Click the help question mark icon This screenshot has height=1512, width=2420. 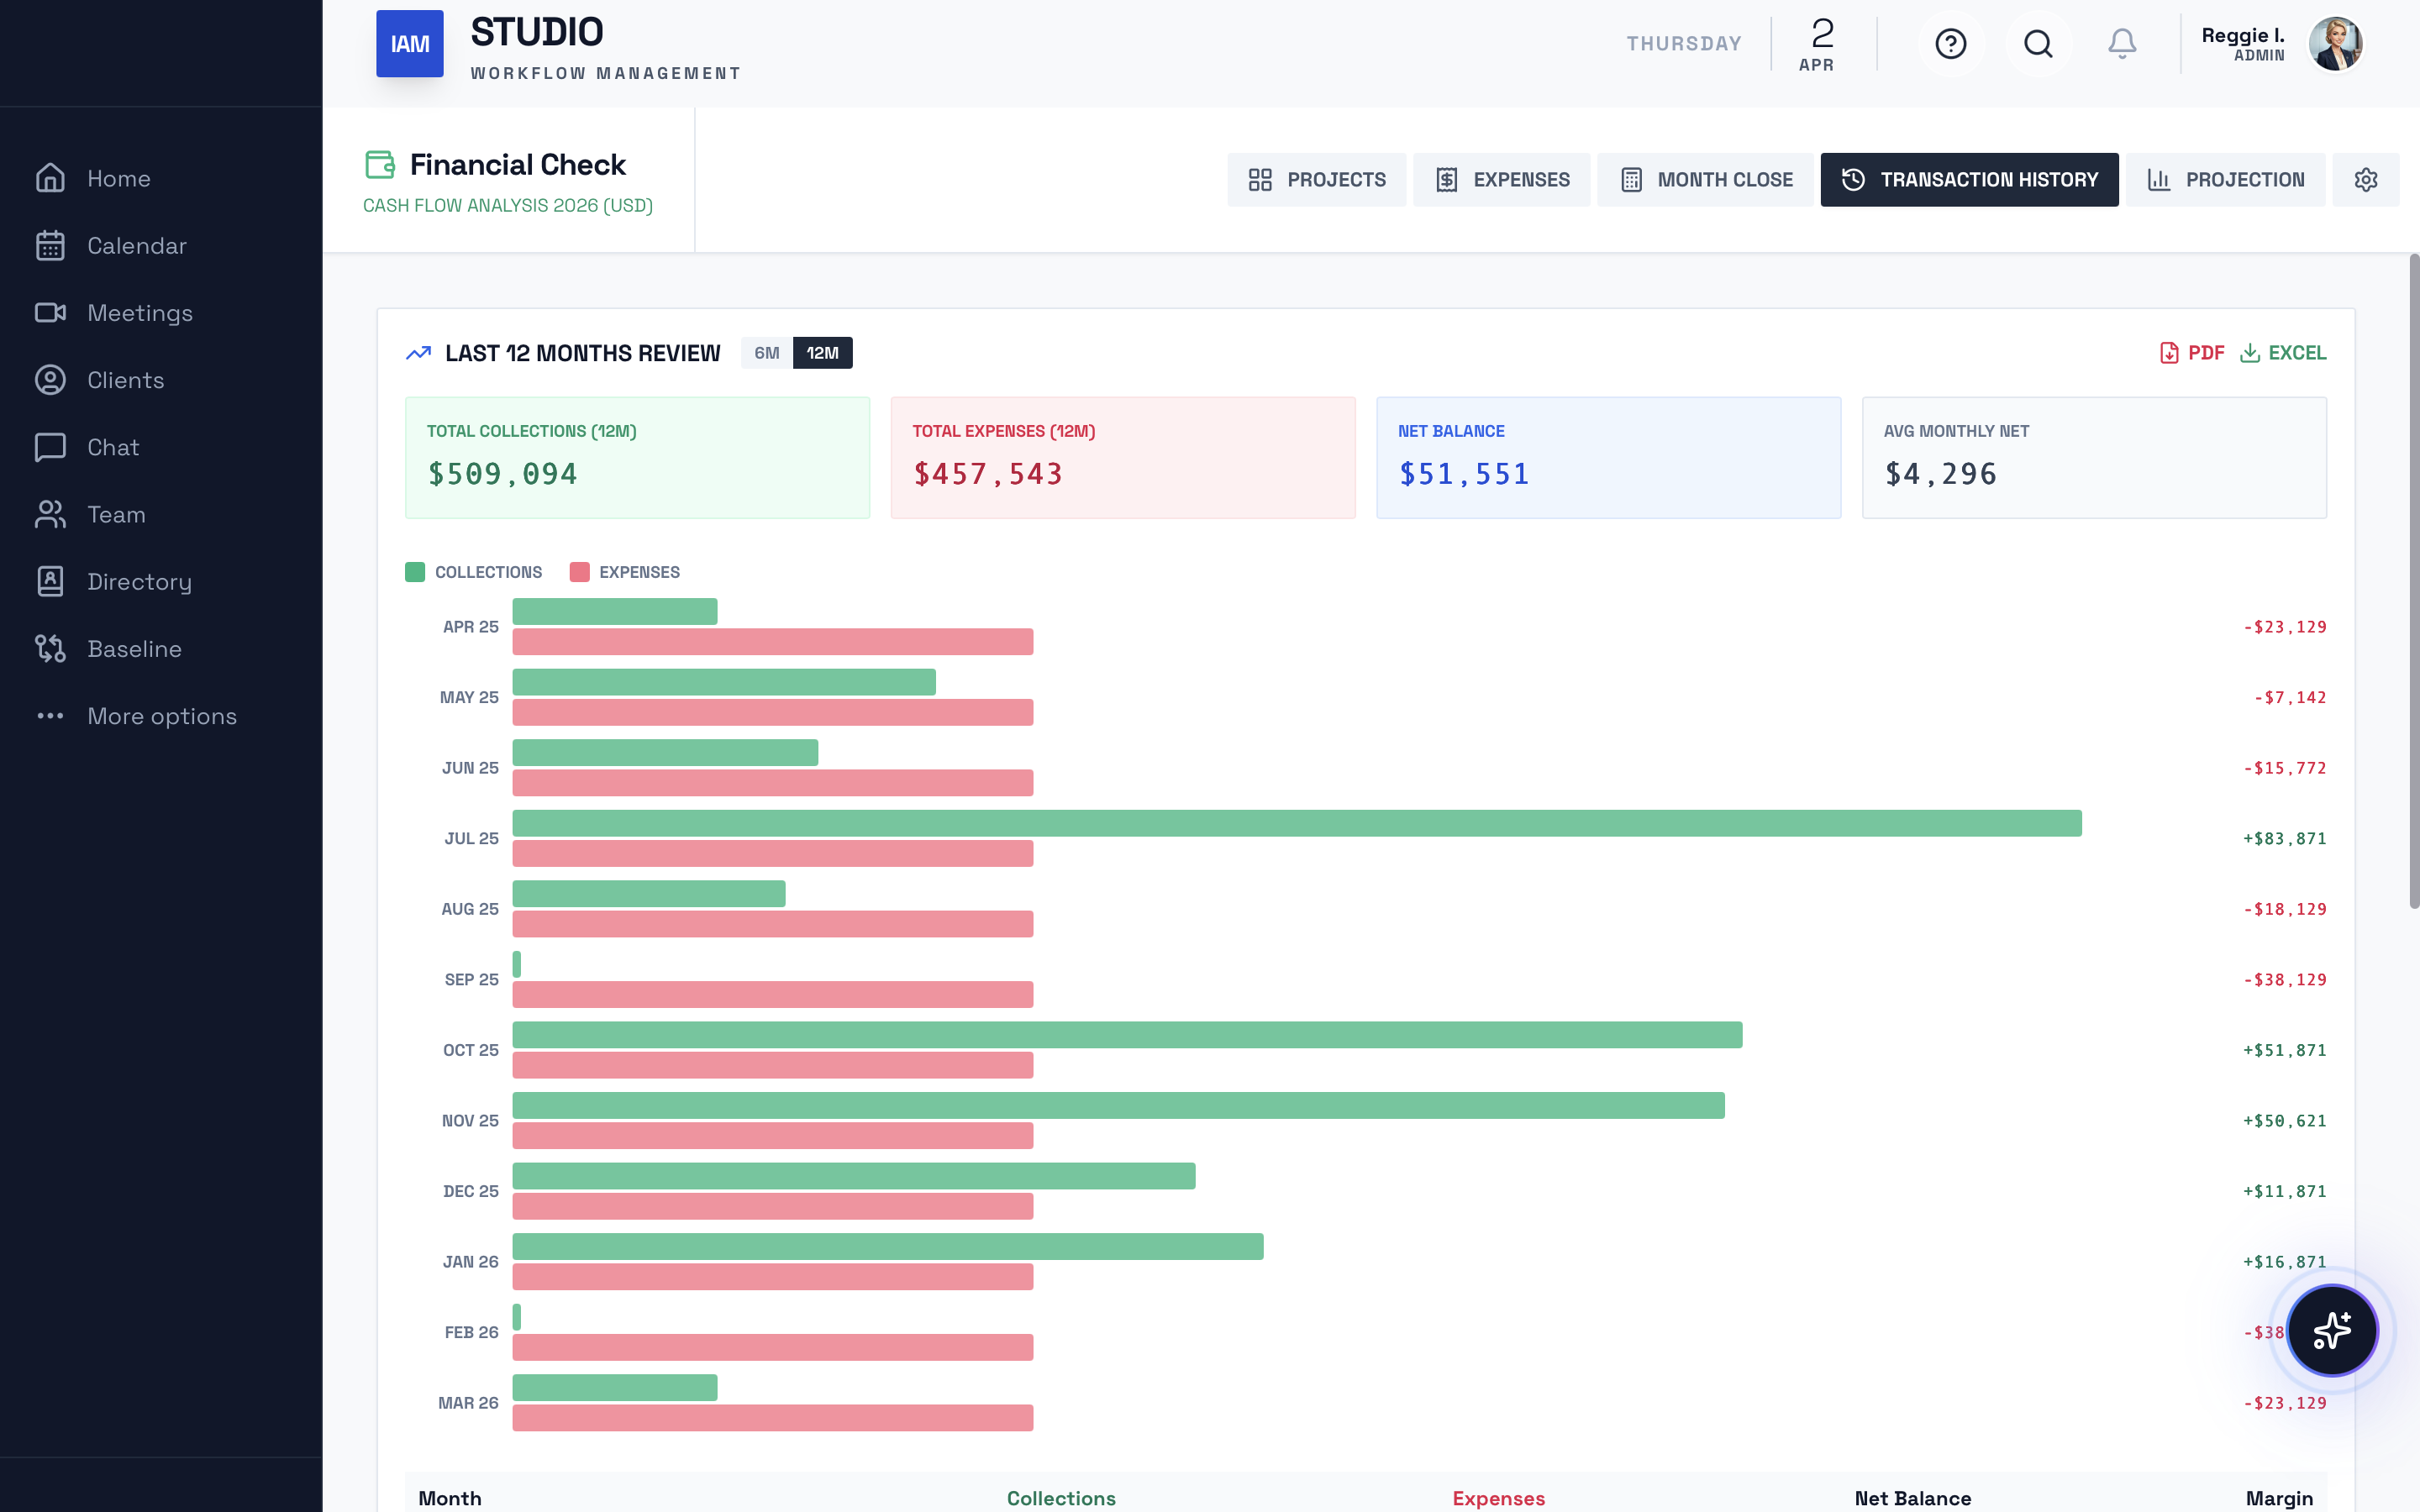pyautogui.click(x=1950, y=44)
